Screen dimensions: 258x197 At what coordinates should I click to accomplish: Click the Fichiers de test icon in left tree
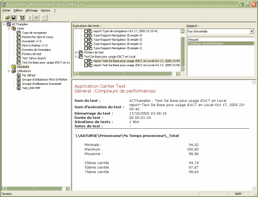tap(19, 54)
